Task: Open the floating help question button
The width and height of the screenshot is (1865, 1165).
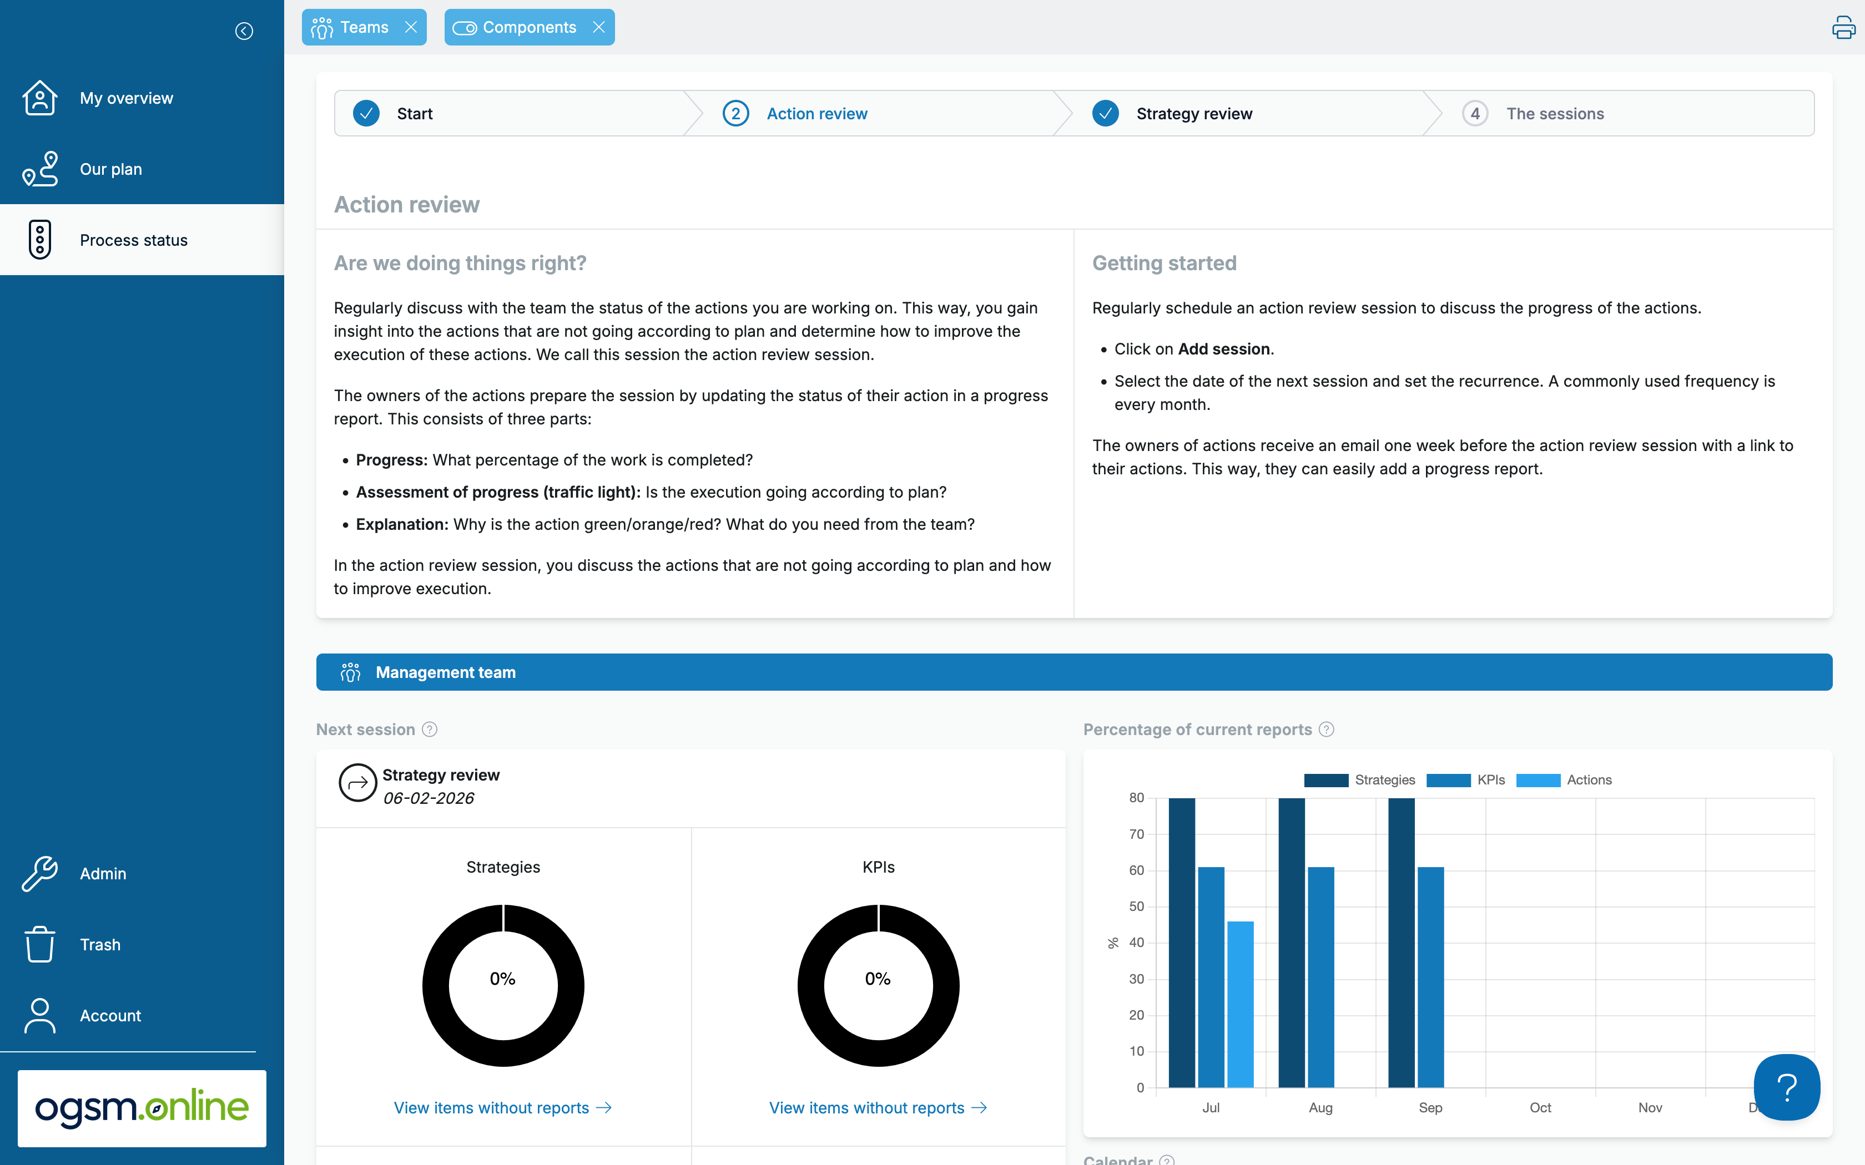Action: [1786, 1086]
